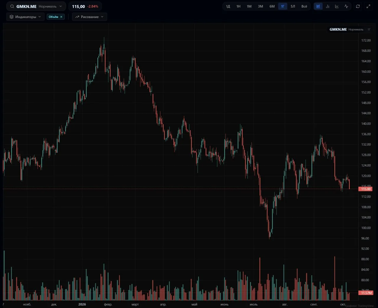The width and height of the screenshot is (378, 308).
Task: Select the 1Н timeframe
Action: click(x=238, y=6)
